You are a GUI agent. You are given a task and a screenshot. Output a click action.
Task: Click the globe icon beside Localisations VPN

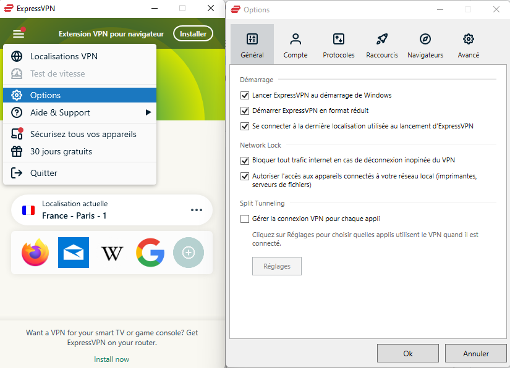(17, 56)
